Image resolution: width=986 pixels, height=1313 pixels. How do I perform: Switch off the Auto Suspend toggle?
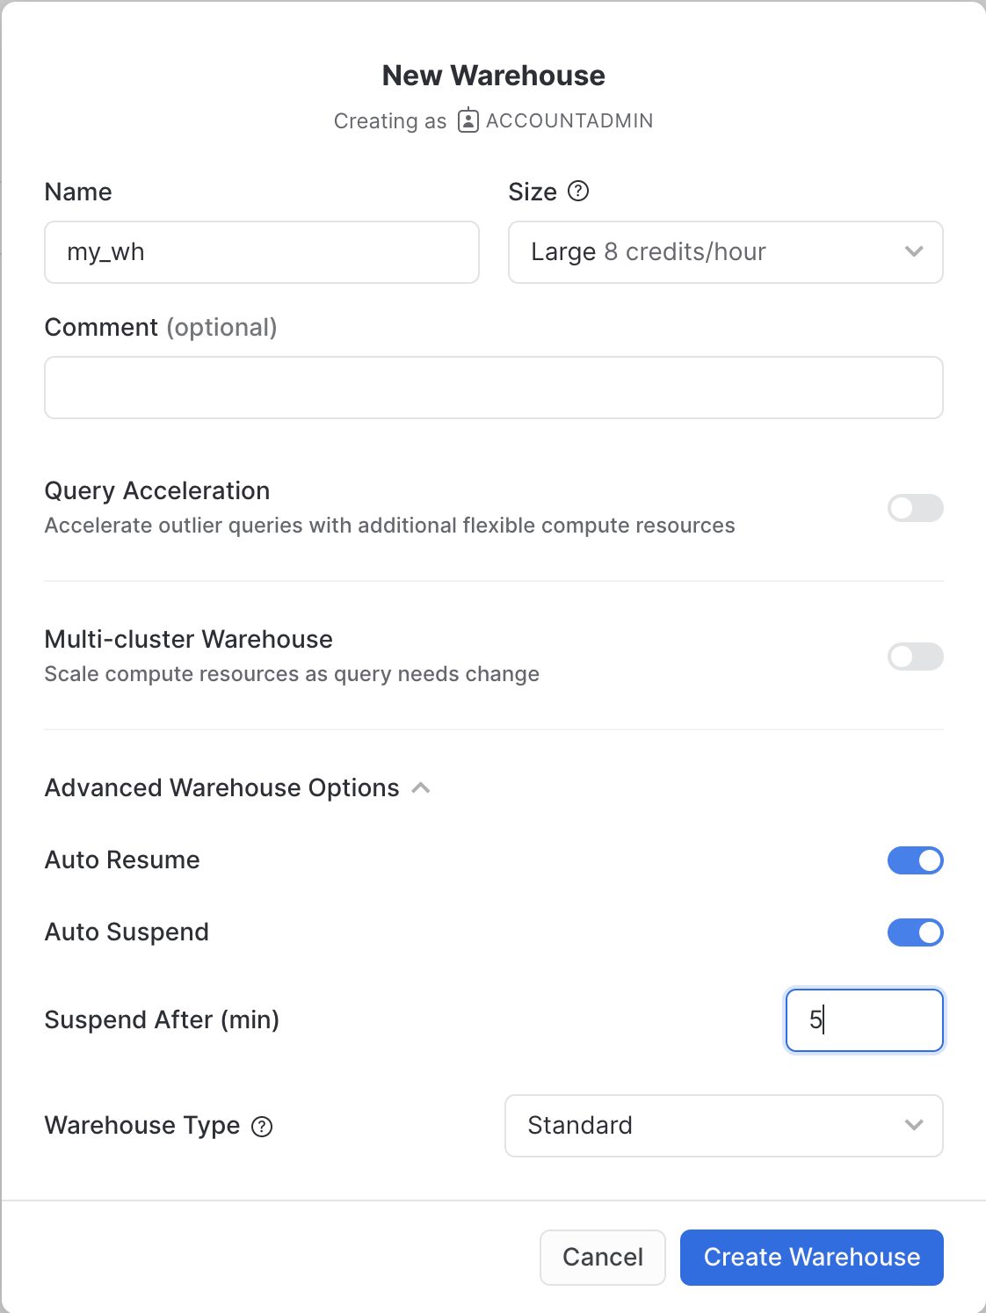(915, 932)
